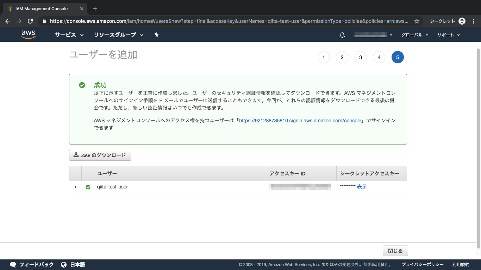Click 表示 to reveal the secret access key
The image size is (481, 270).
pos(362,187)
